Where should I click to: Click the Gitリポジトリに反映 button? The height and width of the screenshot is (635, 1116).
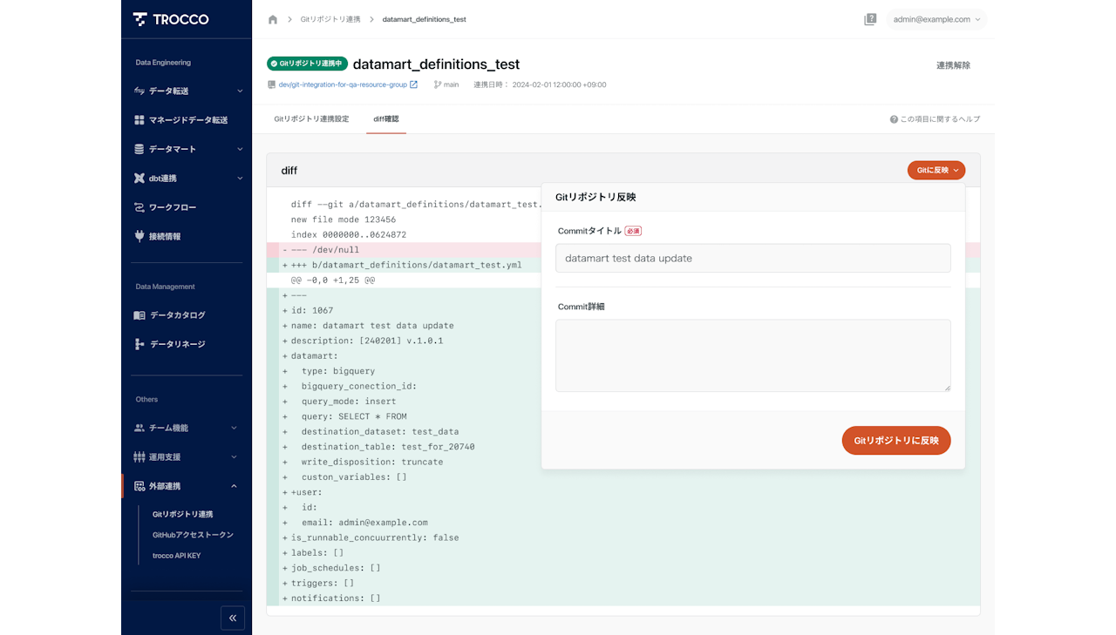(895, 441)
